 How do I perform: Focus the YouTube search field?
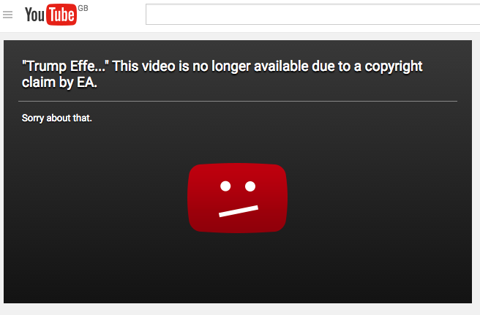click(313, 14)
